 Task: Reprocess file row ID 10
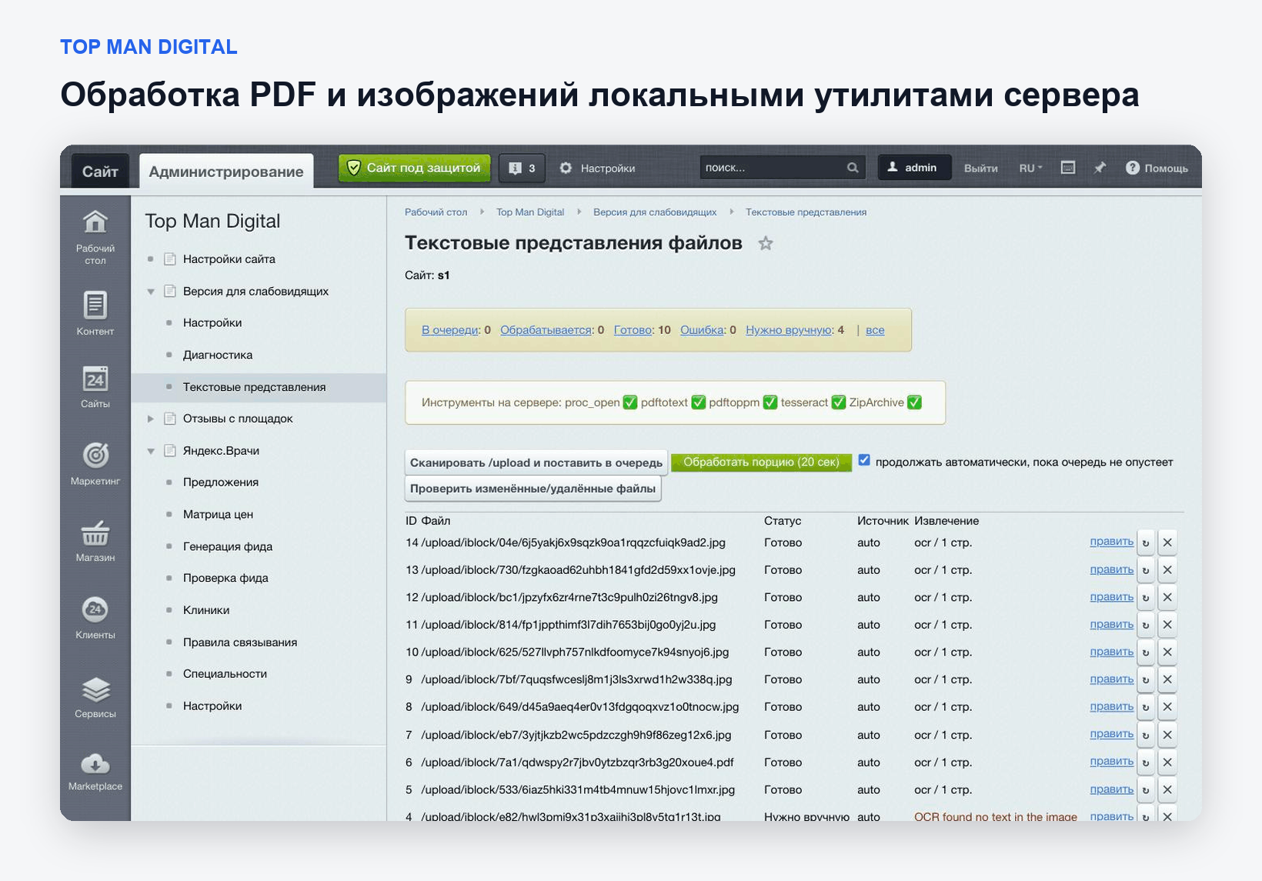pyautogui.click(x=1145, y=652)
